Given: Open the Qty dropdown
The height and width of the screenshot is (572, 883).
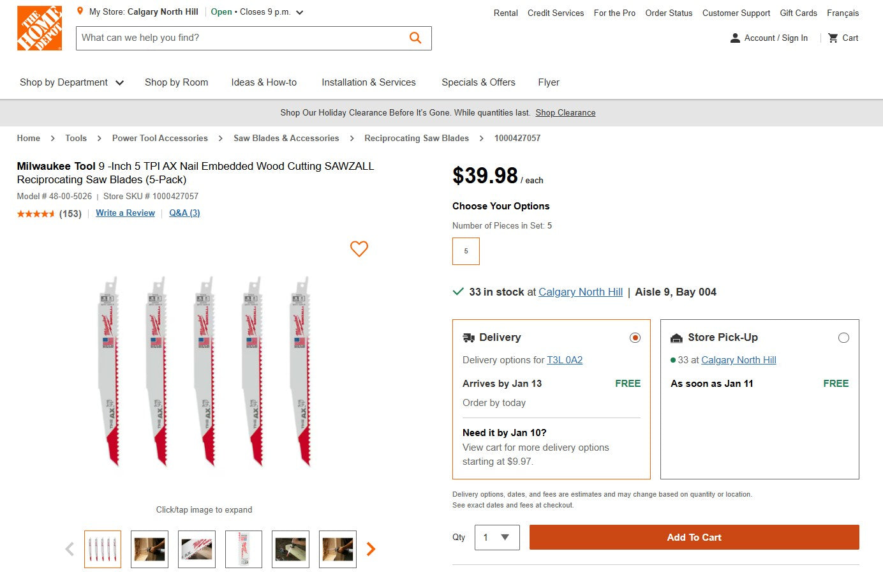Looking at the screenshot, I should click(497, 538).
